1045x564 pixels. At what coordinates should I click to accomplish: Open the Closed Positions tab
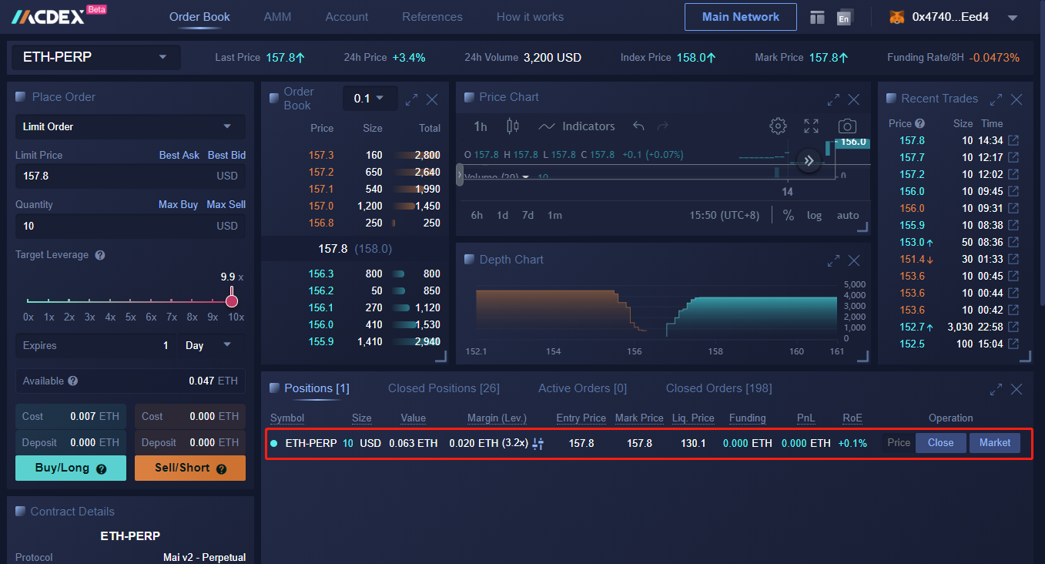click(444, 388)
